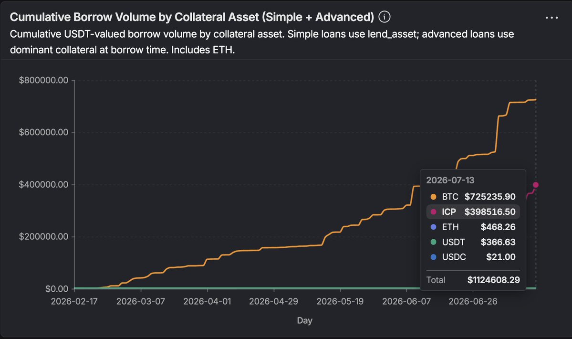
Task: Click the 2026-05-19 x-axis label
Action: click(340, 301)
